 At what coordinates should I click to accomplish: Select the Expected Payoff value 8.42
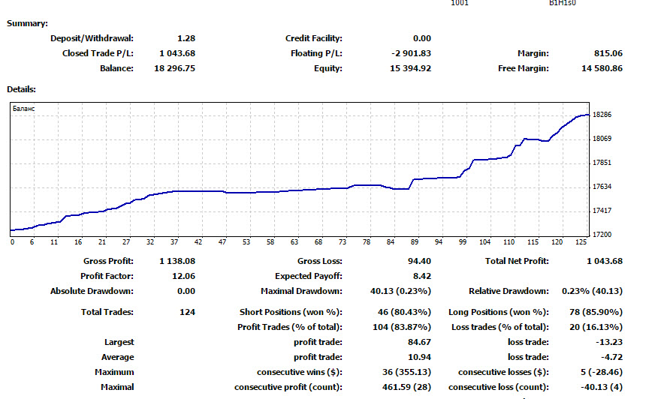pos(421,276)
